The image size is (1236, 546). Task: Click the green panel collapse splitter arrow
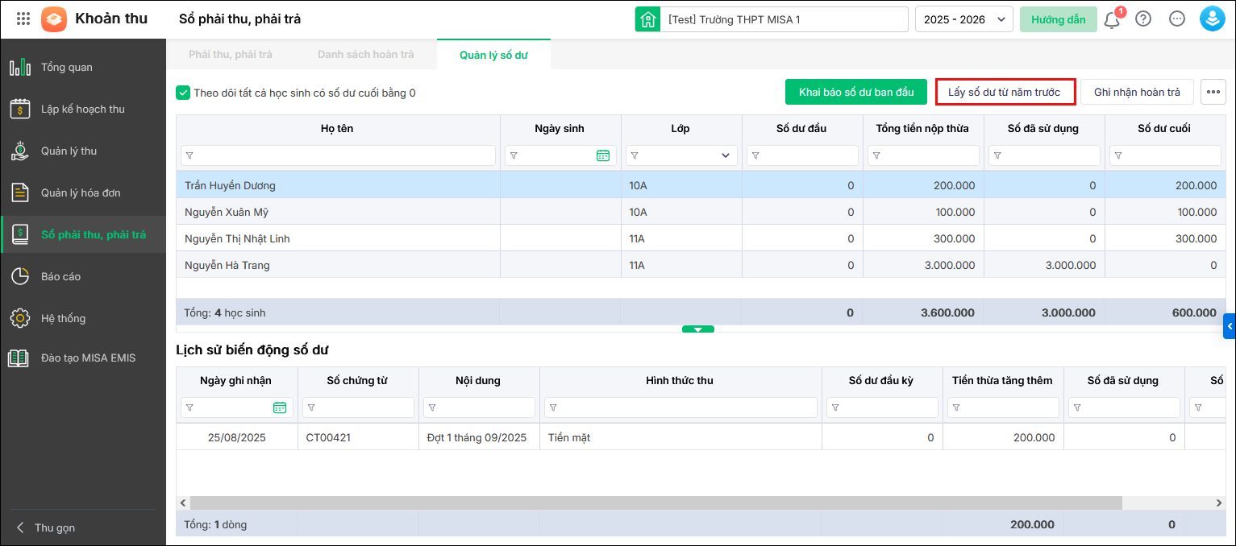point(698,329)
